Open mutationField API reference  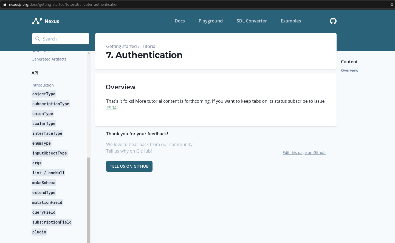(x=47, y=202)
